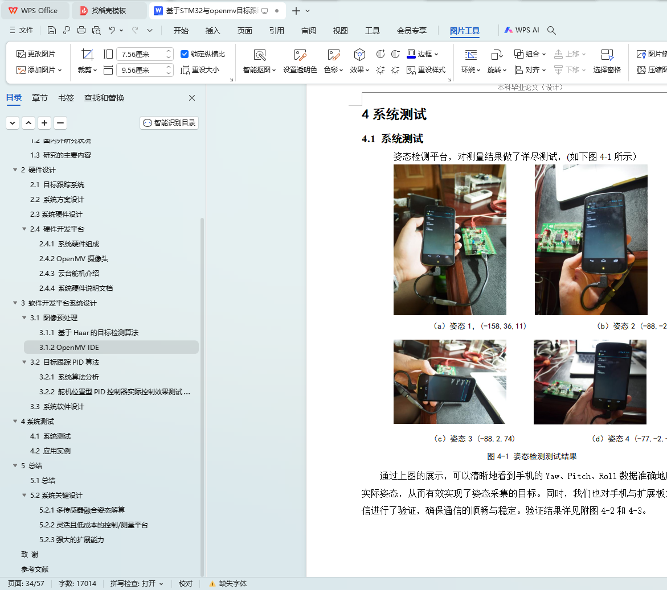Collapse the '5.2 系统关键设计' tree node

[24, 496]
